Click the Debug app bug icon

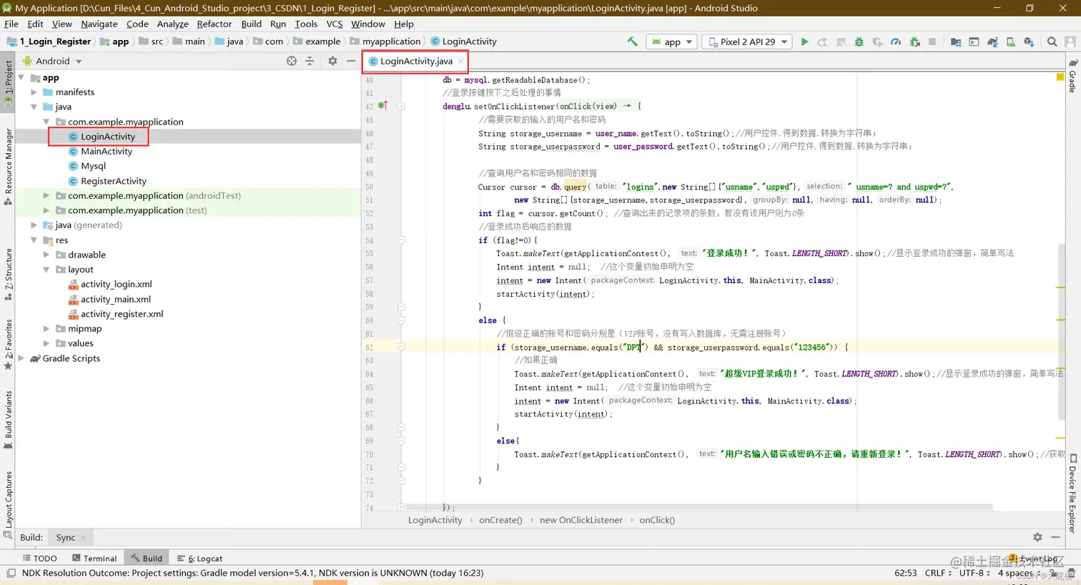pos(859,41)
